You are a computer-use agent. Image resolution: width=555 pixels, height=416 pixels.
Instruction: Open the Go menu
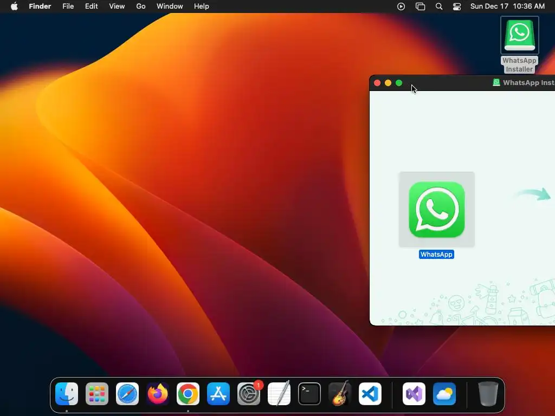141,6
